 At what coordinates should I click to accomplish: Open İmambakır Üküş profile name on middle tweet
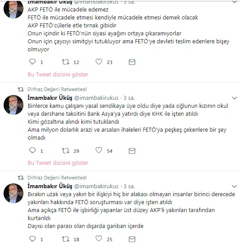click(50, 98)
